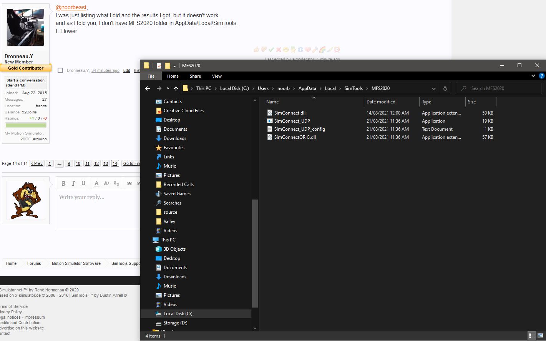Open the View ribbon tab
This screenshot has width=546, height=341.
pos(217,76)
